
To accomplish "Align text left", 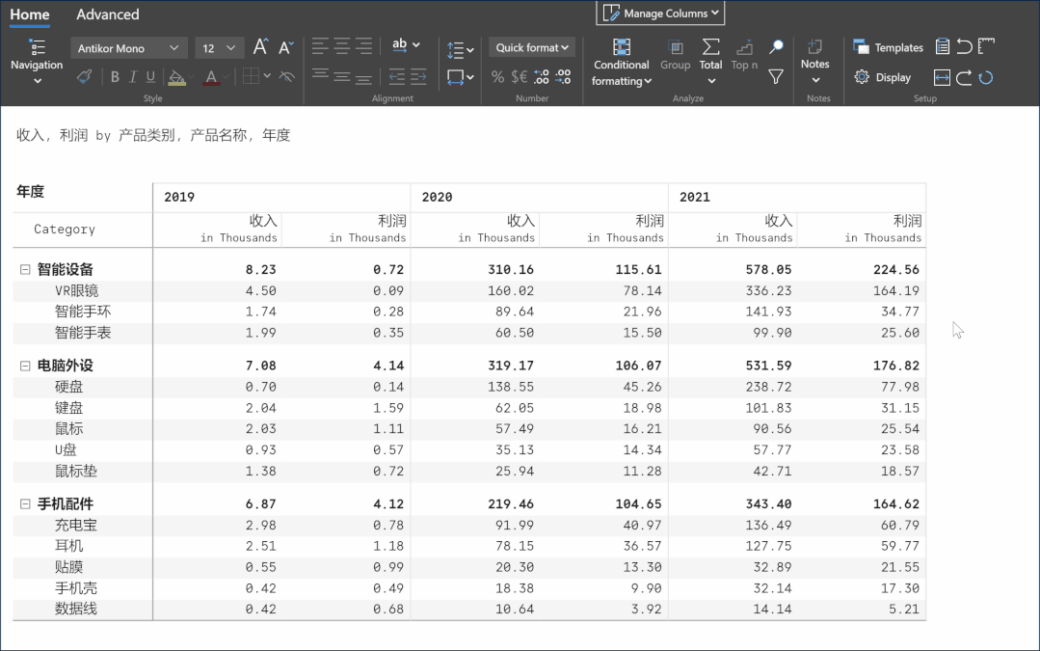I will point(320,45).
